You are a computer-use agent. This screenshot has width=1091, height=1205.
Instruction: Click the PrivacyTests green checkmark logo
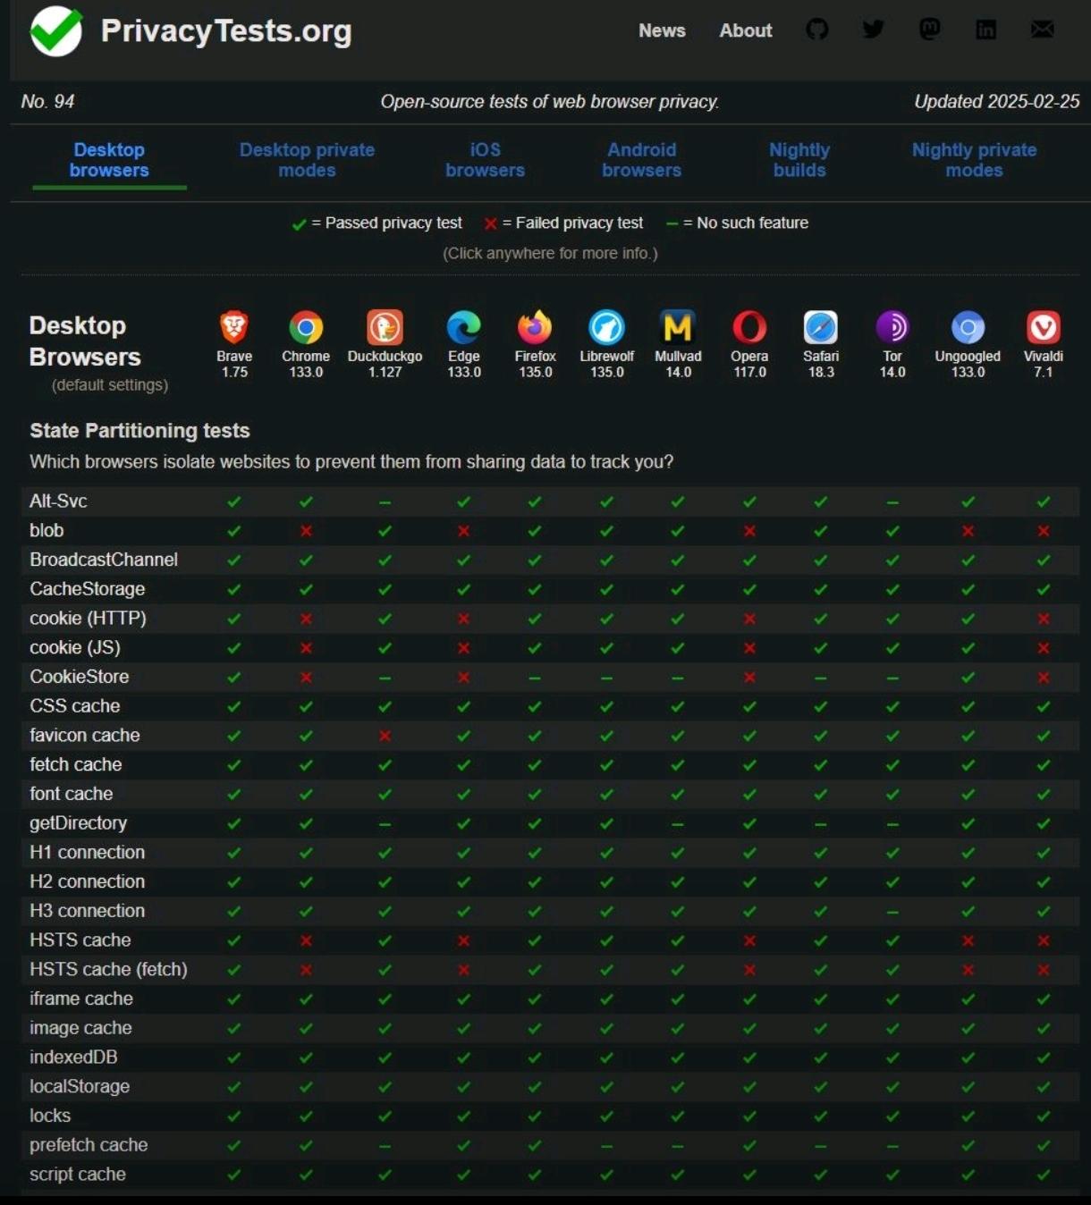pyautogui.click(x=55, y=30)
